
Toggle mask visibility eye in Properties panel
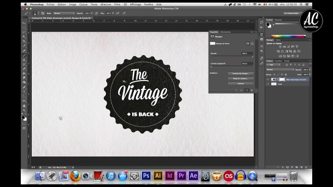coord(247,90)
